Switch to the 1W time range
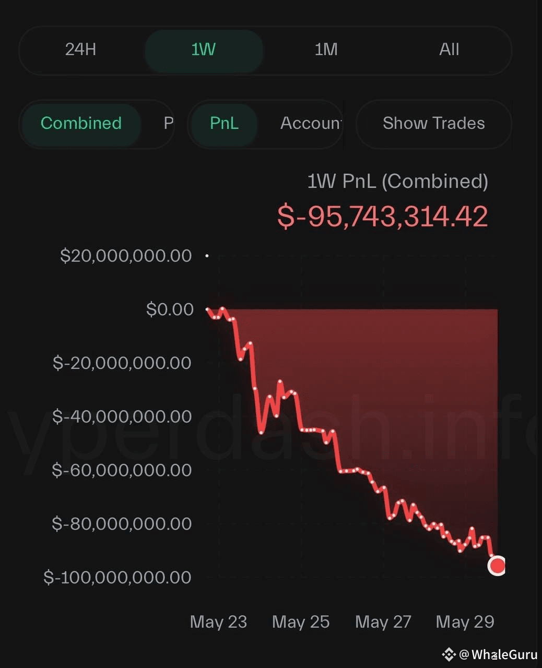 pos(204,51)
